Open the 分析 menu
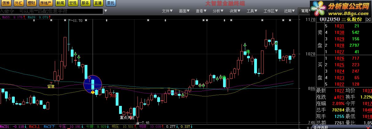The height and width of the screenshot is (129, 372). tap(218, 11)
